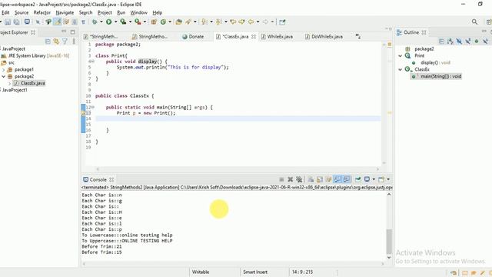Viewport: 492px width, 277px height.
Task: Click the Collapse All icon in Outline
Action: coord(441,41)
